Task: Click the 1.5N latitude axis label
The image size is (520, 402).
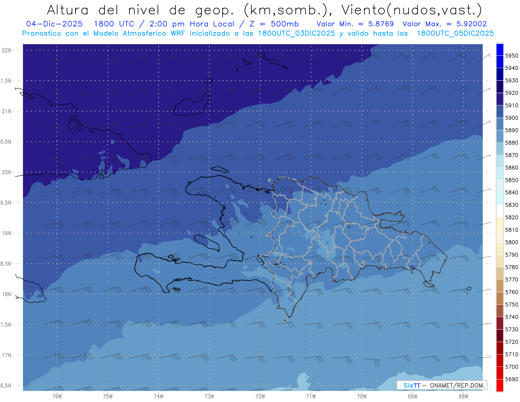Action: (x=6, y=81)
